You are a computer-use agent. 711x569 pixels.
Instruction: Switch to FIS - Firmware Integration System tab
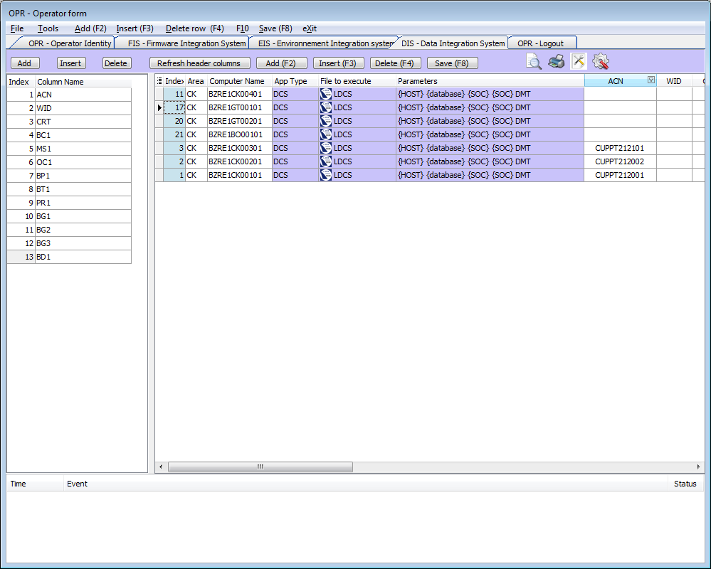point(186,43)
